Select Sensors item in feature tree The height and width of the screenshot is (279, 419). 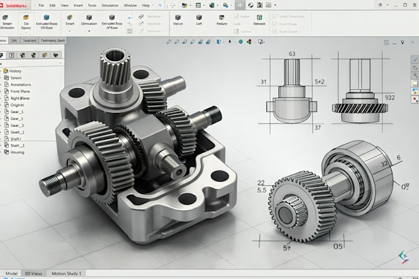point(16,78)
